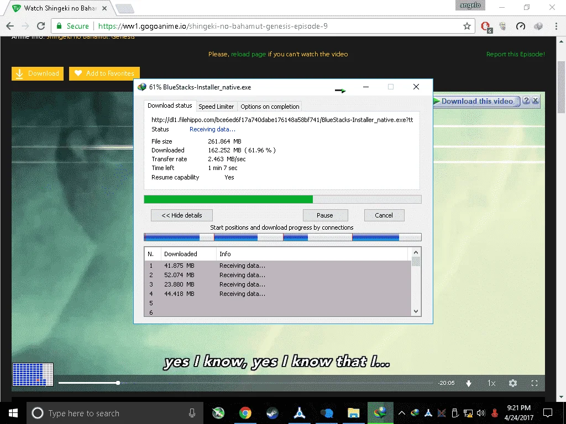Image resolution: width=566 pixels, height=424 pixels.
Task: Select connection row 1 with 41.875 MB
Action: (277, 266)
